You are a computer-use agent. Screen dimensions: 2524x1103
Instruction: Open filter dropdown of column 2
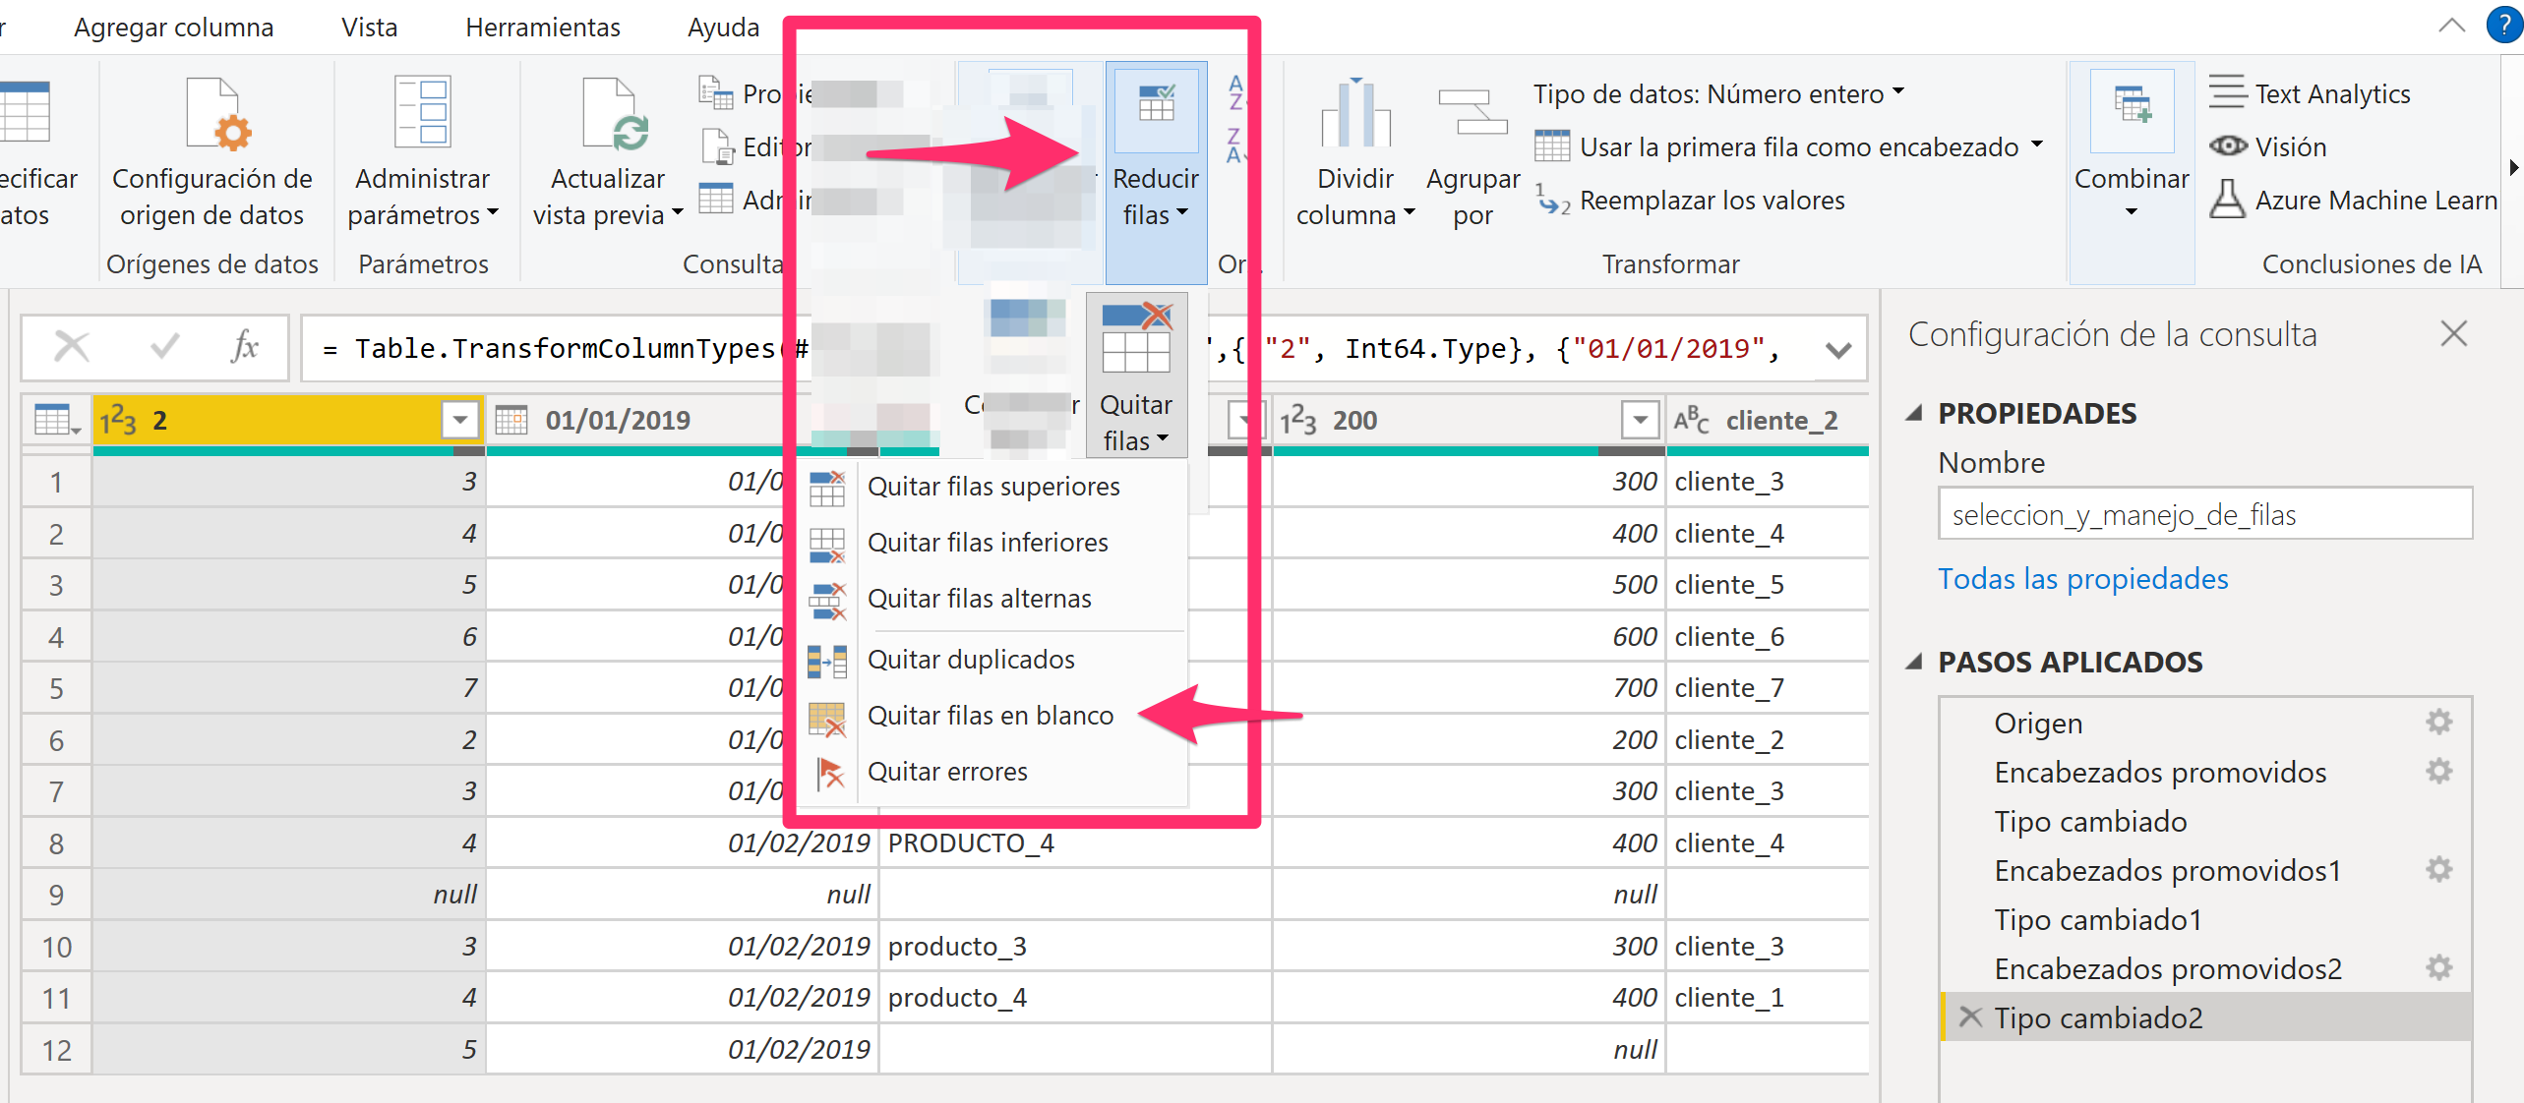(459, 421)
